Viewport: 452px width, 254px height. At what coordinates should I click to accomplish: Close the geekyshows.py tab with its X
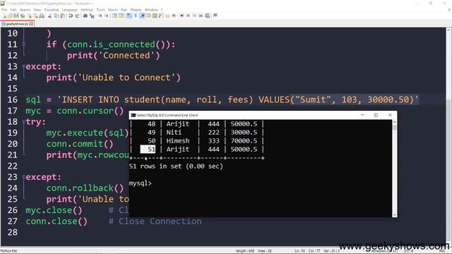tap(31, 24)
